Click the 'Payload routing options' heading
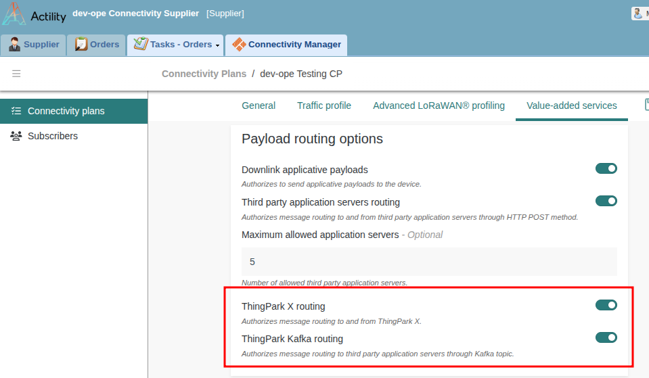This screenshot has height=378, width=649. (x=312, y=139)
